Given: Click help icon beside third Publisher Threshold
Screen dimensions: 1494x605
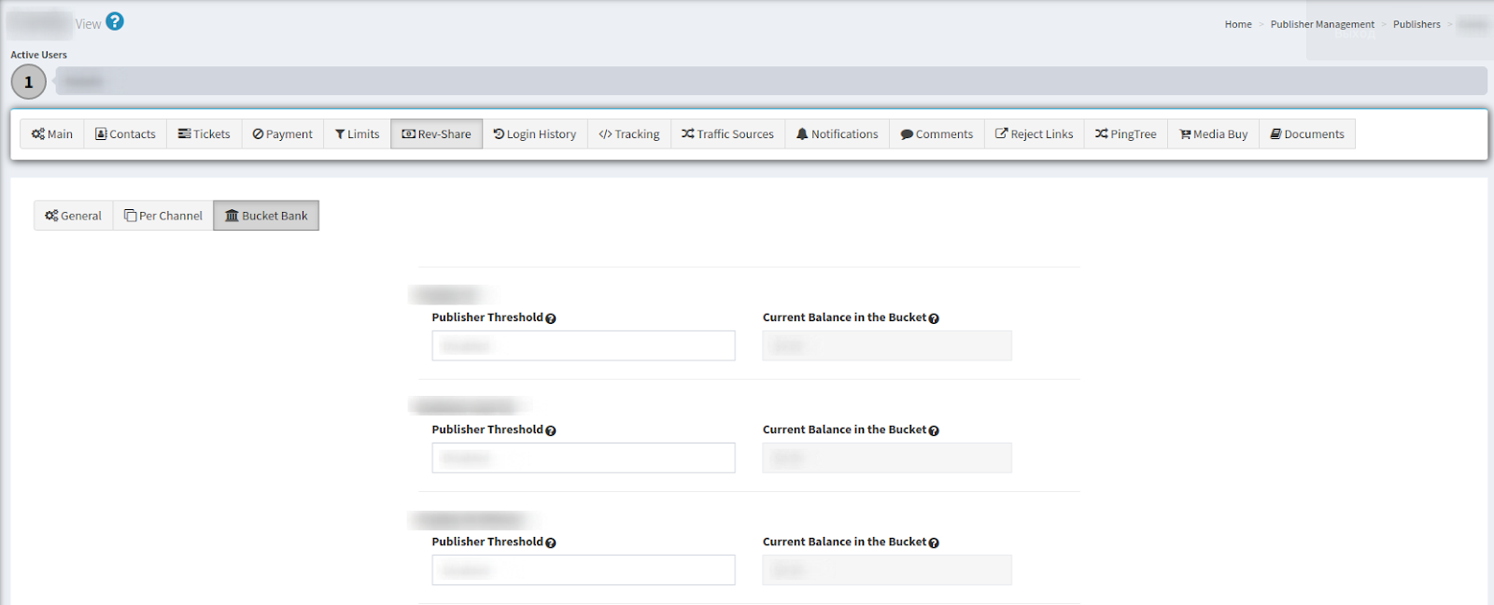Looking at the screenshot, I should pos(551,542).
